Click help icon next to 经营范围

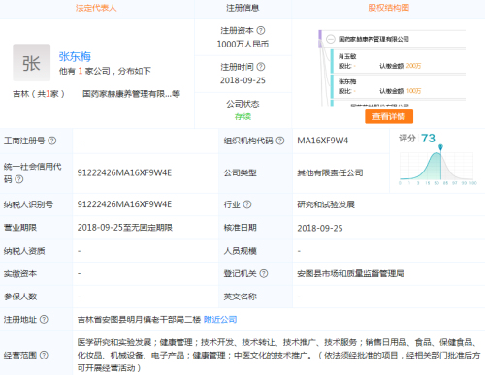tap(44, 355)
